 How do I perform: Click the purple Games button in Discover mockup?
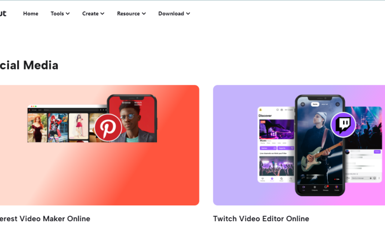coord(267,148)
